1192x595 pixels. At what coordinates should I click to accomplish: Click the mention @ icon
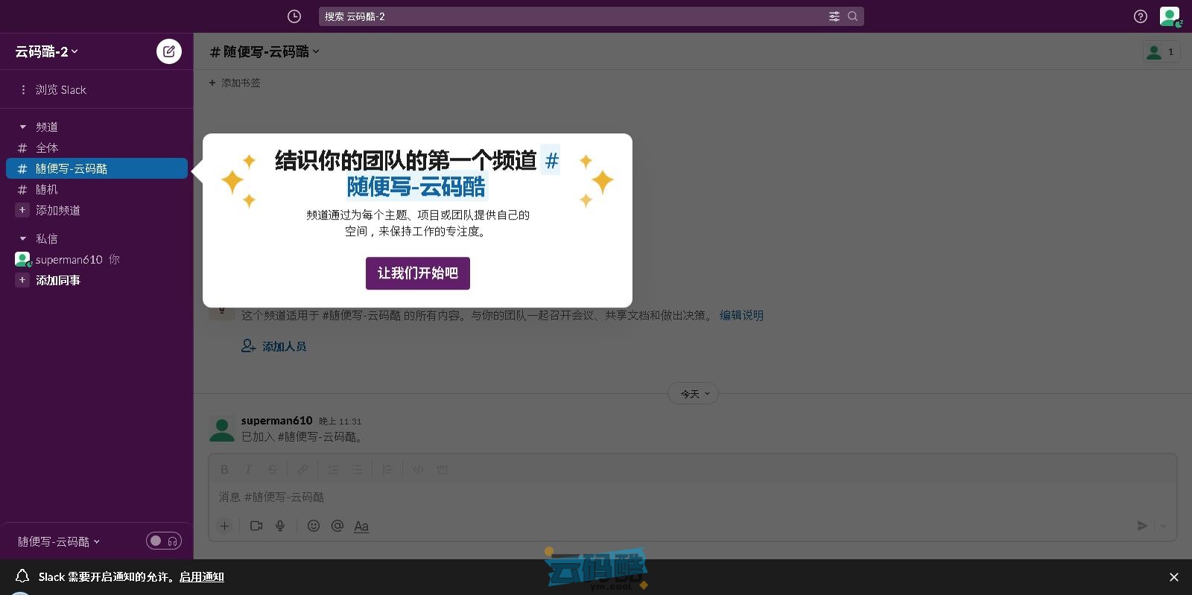(337, 526)
